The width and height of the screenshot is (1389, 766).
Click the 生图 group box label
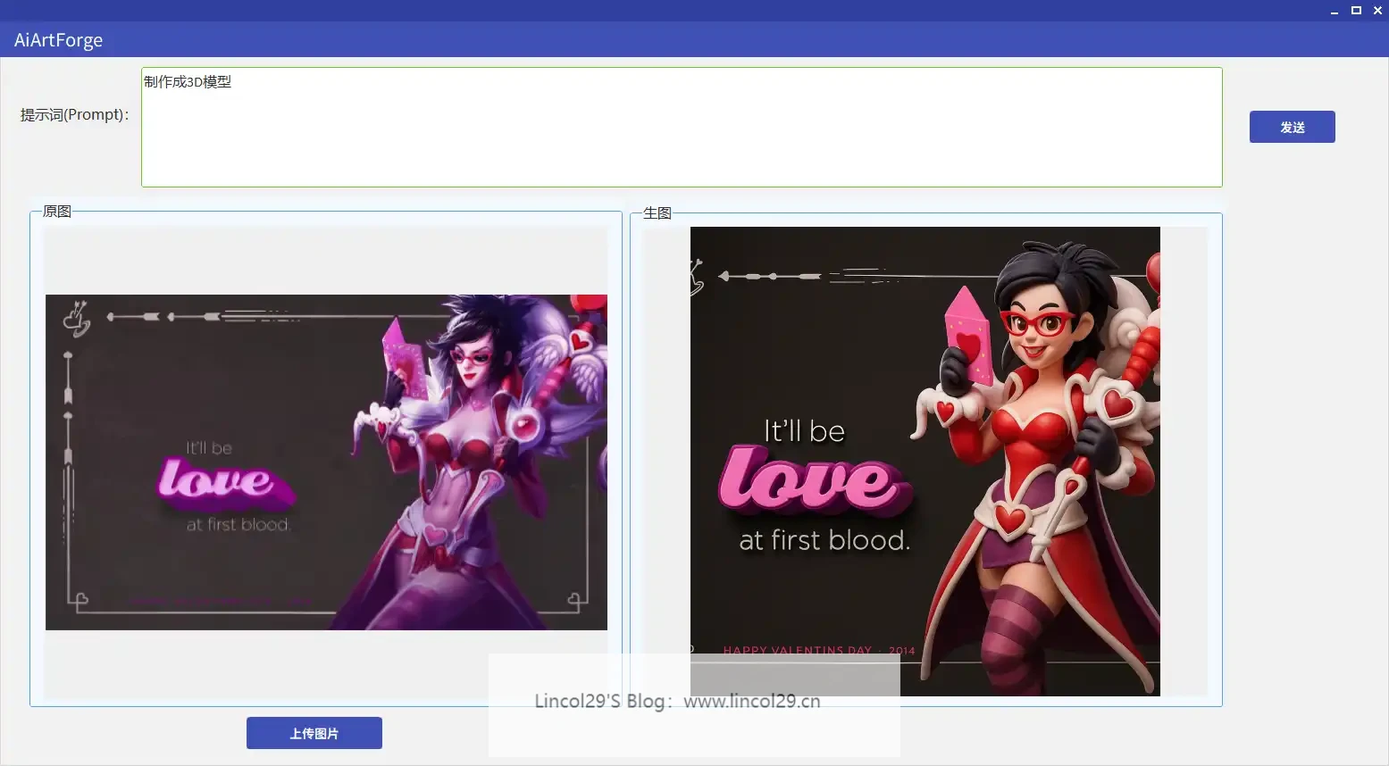click(657, 213)
